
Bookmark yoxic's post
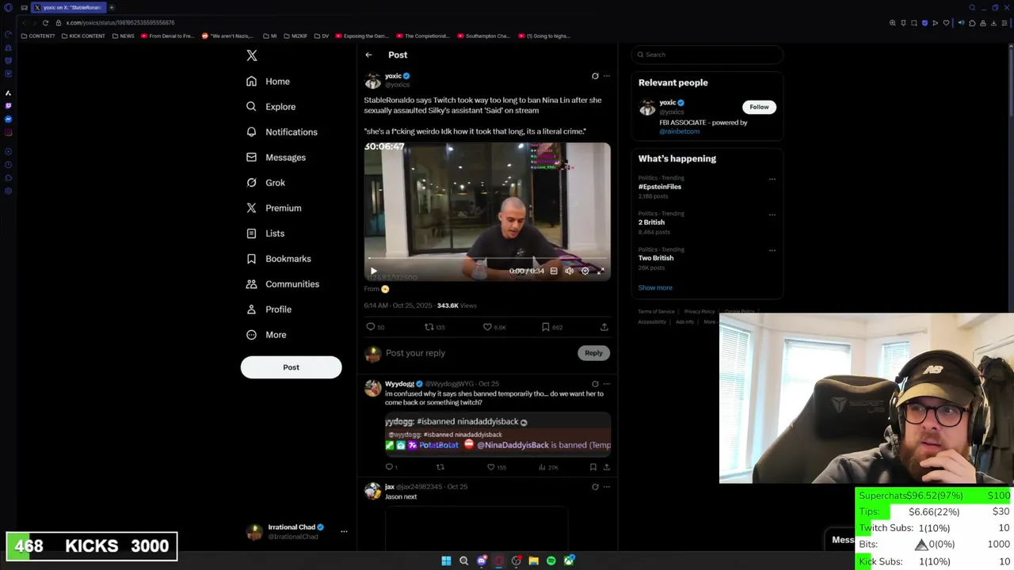pyautogui.click(x=546, y=327)
